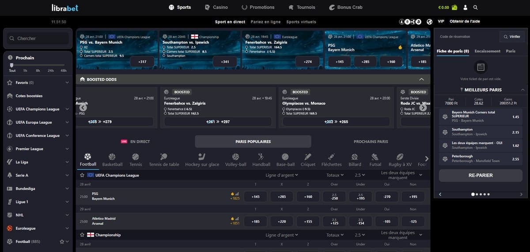This screenshot has height=252, width=530.
Task: Click boosted odds +297 for Fenerbahce vs. Zalgiris
Action: coord(218,122)
